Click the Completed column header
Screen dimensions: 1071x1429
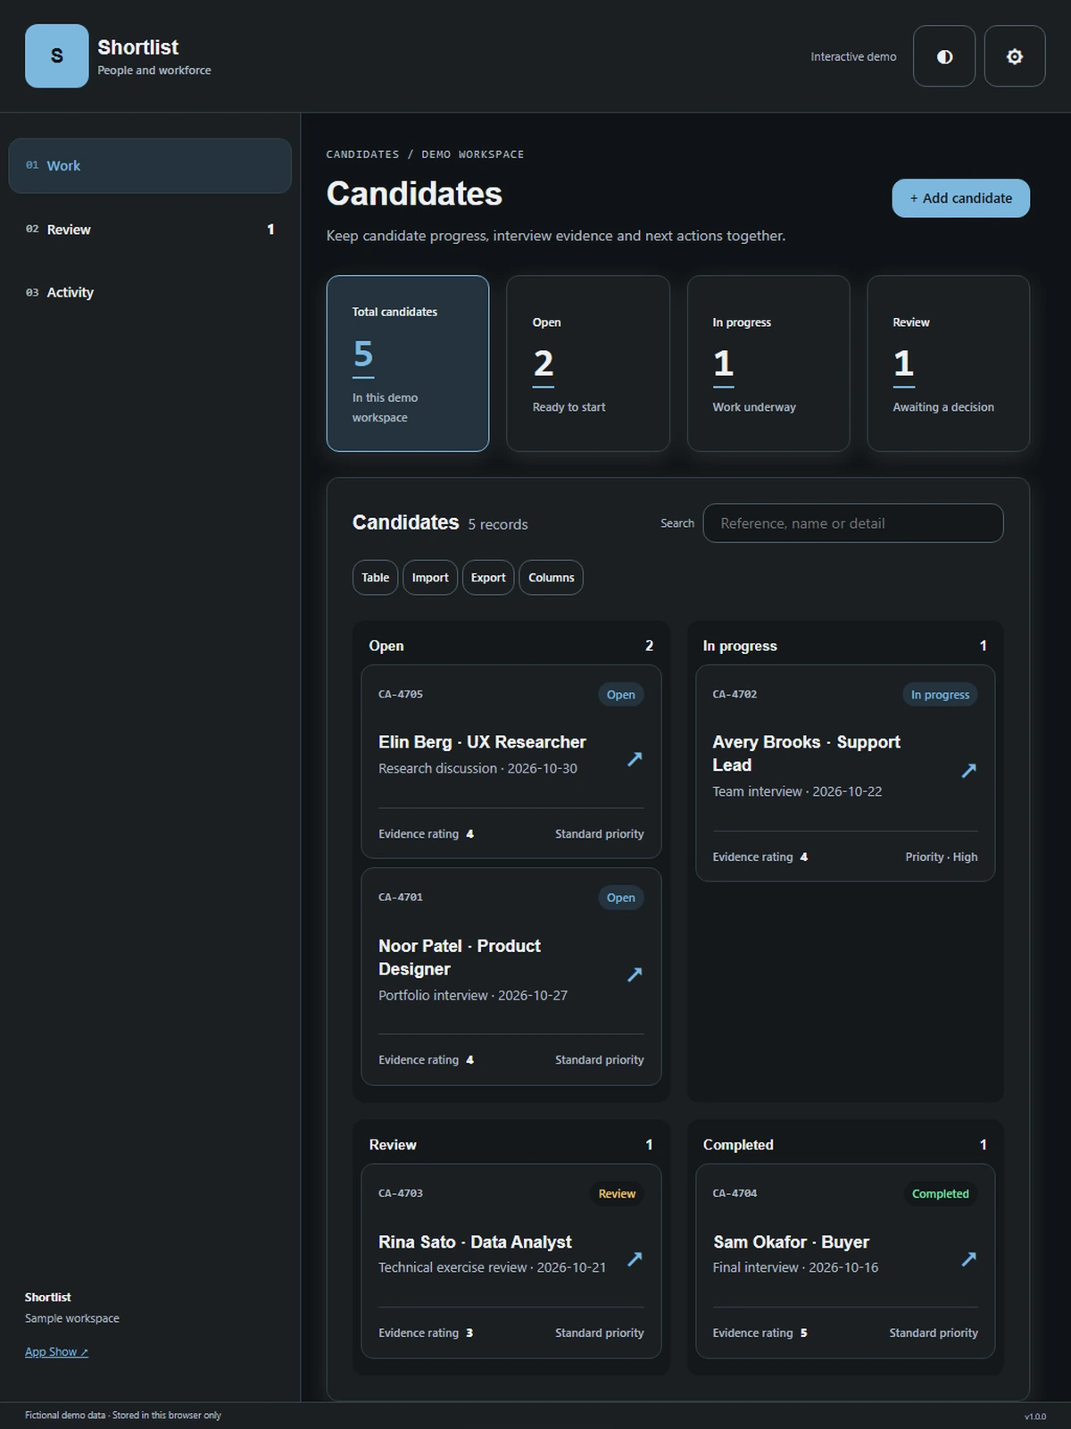[x=738, y=1145]
